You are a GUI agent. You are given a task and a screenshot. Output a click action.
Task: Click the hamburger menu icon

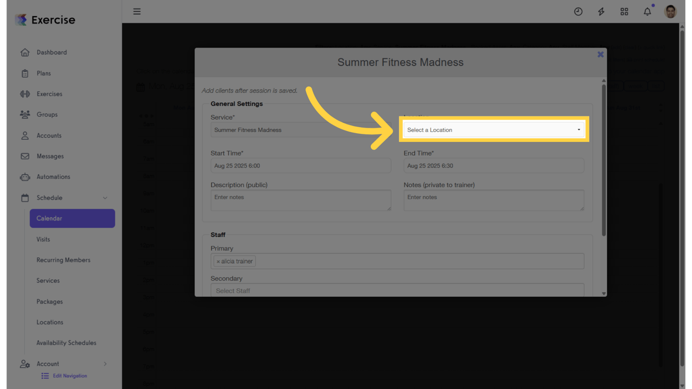coord(137,11)
